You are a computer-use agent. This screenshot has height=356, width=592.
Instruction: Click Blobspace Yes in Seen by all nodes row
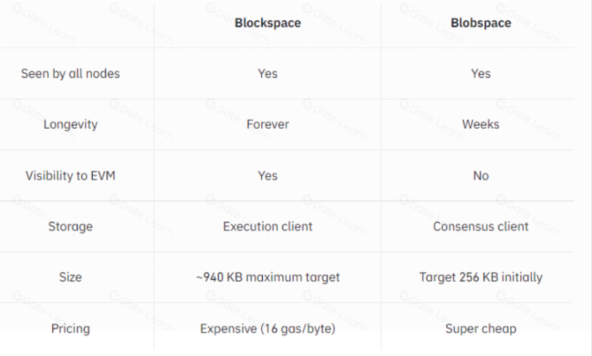tap(480, 74)
